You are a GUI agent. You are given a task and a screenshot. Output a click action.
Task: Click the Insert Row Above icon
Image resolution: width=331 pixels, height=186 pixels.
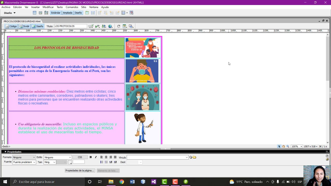click(x=100, y=13)
